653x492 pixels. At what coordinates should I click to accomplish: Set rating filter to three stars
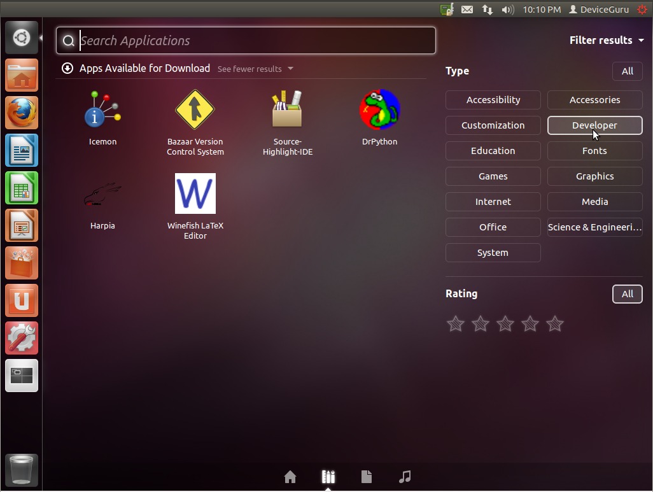click(x=505, y=324)
